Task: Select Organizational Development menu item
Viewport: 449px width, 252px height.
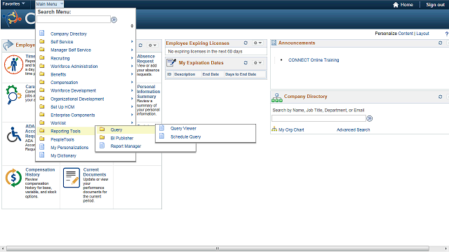Action: tap(77, 99)
